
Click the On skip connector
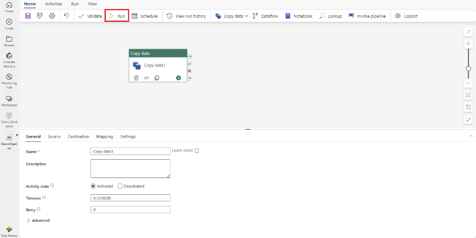coord(189,56)
